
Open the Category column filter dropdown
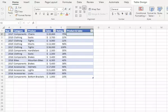[x=26, y=31]
